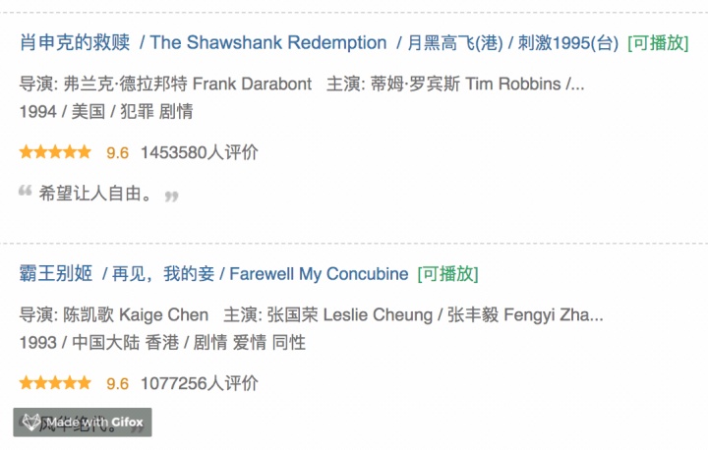Click the 刺激1995(台) alternate title
This screenshot has width=708, height=450.
(568, 43)
